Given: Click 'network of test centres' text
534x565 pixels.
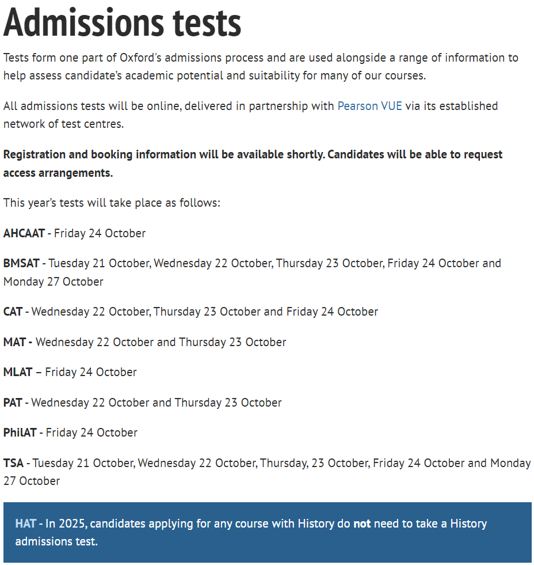Looking at the screenshot, I should [x=63, y=124].
